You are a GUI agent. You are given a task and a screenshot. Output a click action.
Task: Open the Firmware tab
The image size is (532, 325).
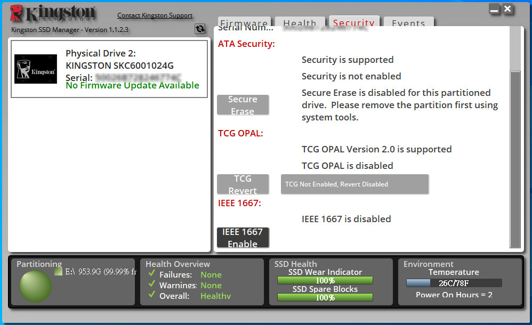pyautogui.click(x=244, y=21)
